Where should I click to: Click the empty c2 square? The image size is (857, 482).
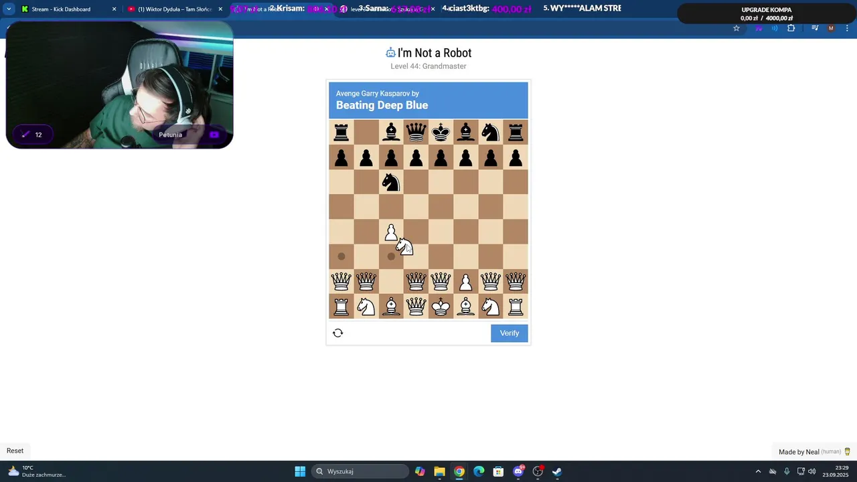pos(391,282)
